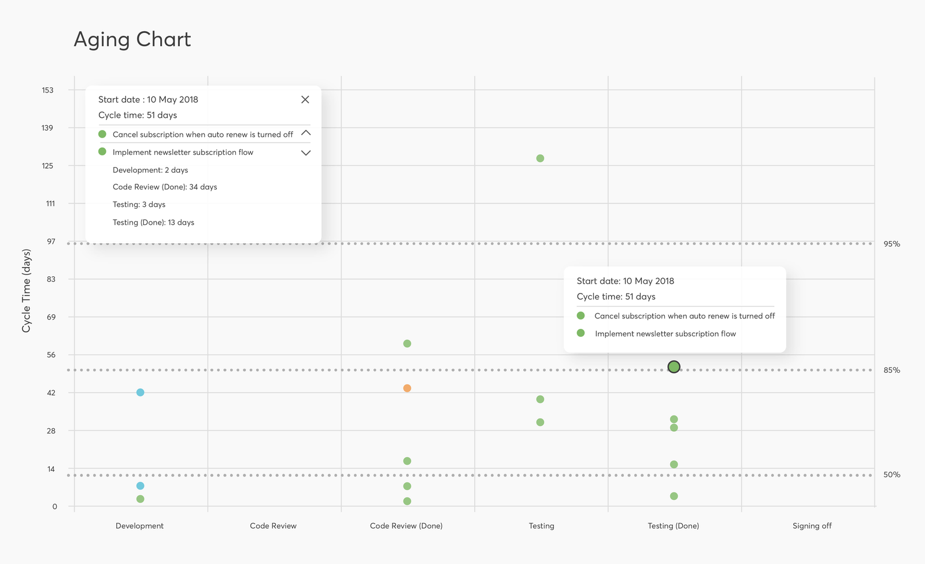The height and width of the screenshot is (564, 925).
Task: Click the blue dot at 42 days in Development
Action: tap(140, 392)
